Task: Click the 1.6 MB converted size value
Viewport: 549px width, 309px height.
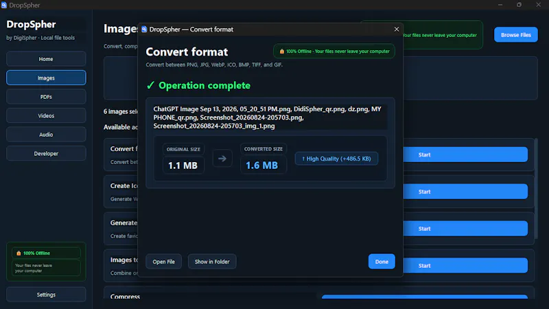Action: click(x=262, y=165)
